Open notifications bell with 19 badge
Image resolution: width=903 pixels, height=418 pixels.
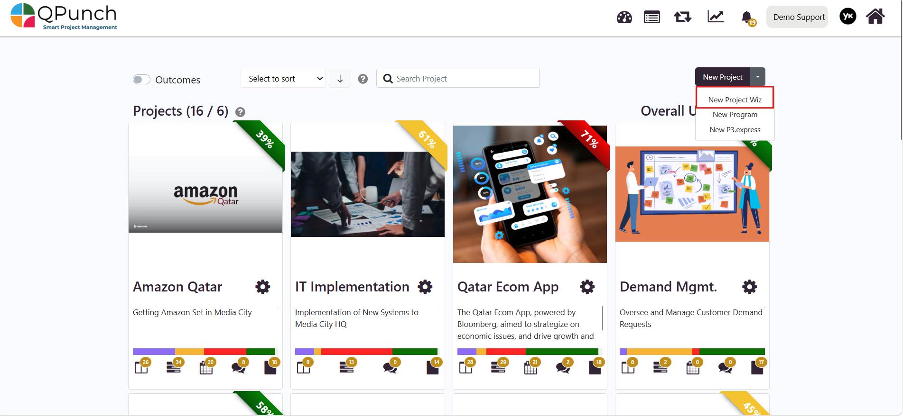click(748, 18)
